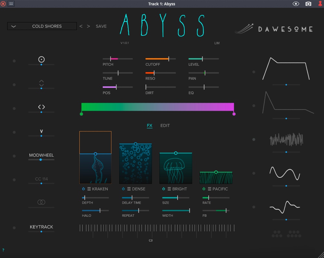Viewport: 324px width, 258px height.
Task: Select the Keytrack modulation source
Action: tap(41, 227)
